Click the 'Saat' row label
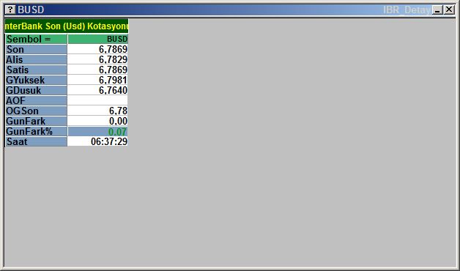460x271 pixels. point(37,141)
